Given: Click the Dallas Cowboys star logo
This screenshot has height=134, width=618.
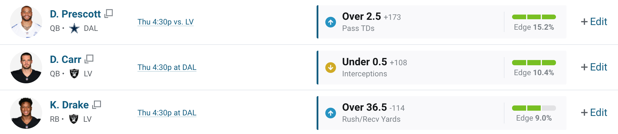Looking at the screenshot, I should pyautogui.click(x=74, y=29).
